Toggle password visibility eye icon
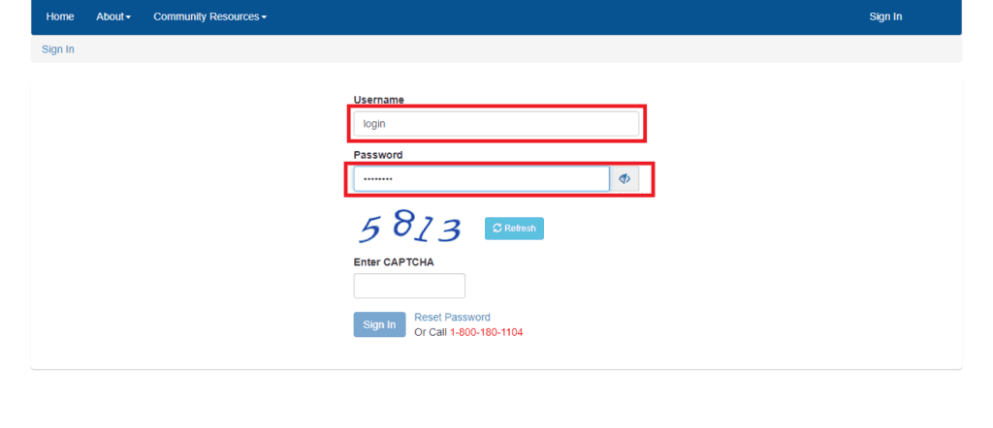Viewport: 993px width, 428px height. click(625, 179)
